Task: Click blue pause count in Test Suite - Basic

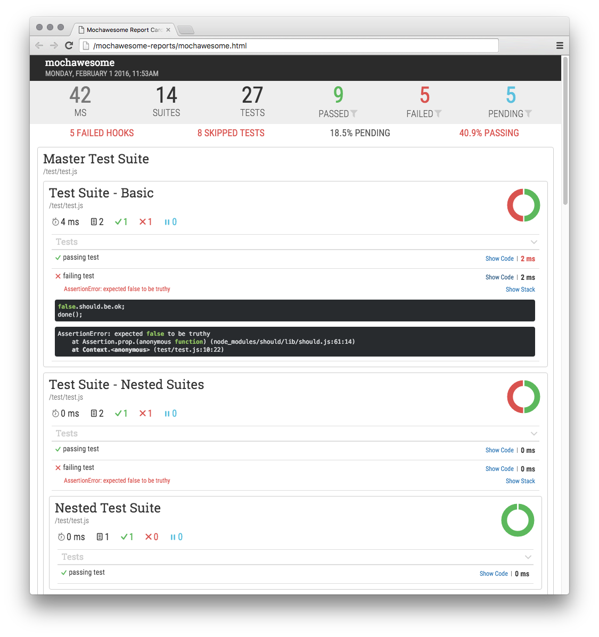Action: [x=171, y=222]
